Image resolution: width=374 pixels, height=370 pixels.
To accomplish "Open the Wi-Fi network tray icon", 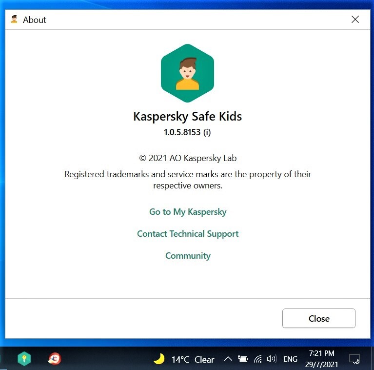I will coord(257,359).
